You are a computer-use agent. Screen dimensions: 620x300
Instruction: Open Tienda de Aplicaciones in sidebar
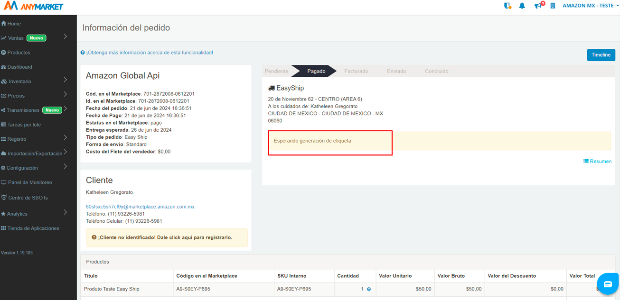pyautogui.click(x=33, y=228)
